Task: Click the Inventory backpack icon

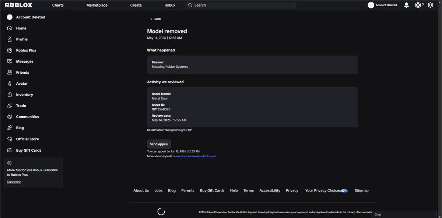Action: (10, 95)
